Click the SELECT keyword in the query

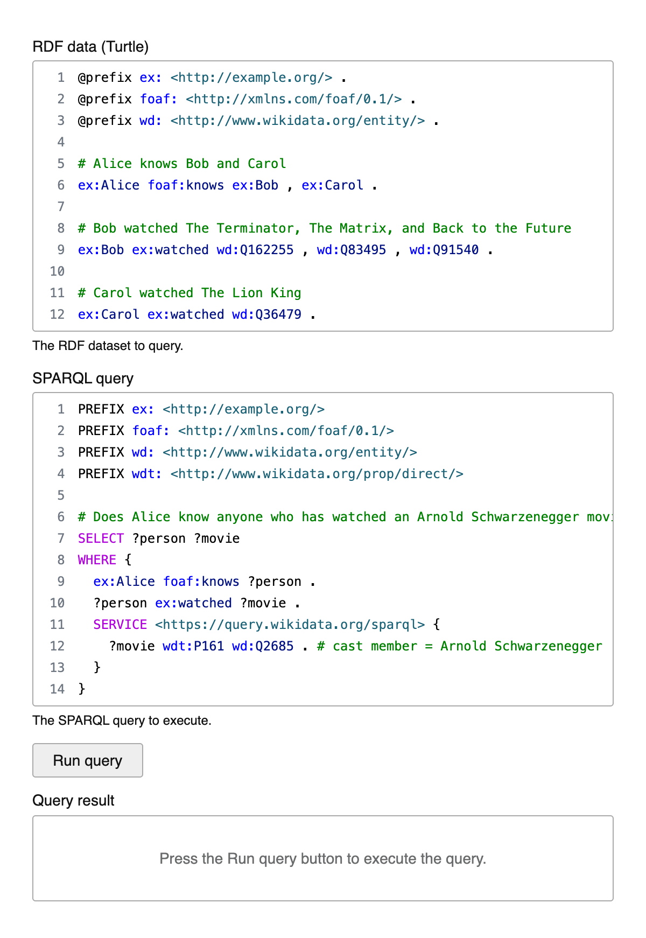(101, 538)
